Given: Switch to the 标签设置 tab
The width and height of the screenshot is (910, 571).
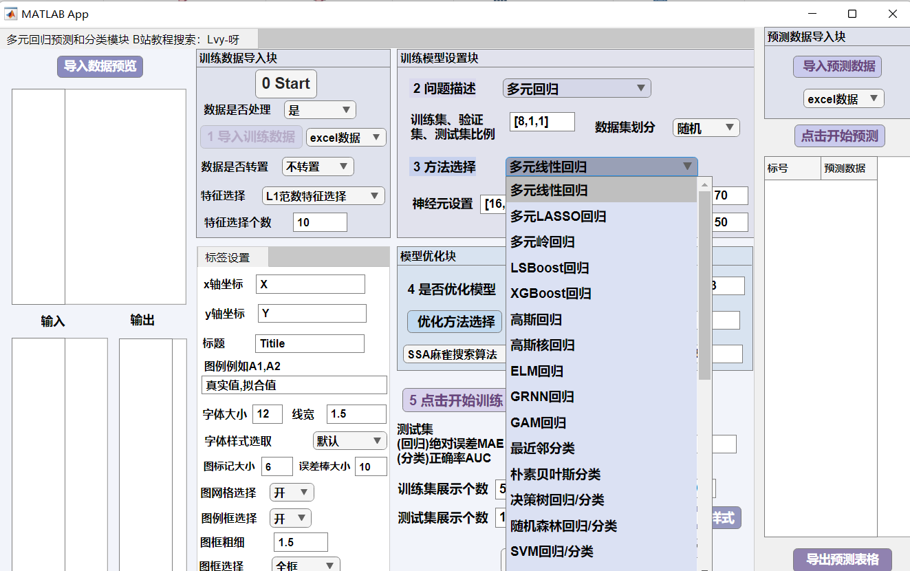Looking at the screenshot, I should (228, 258).
